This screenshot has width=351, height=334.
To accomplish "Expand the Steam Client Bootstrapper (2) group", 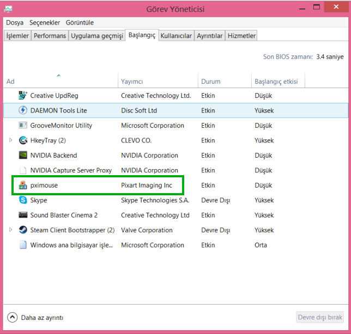I will [10, 230].
